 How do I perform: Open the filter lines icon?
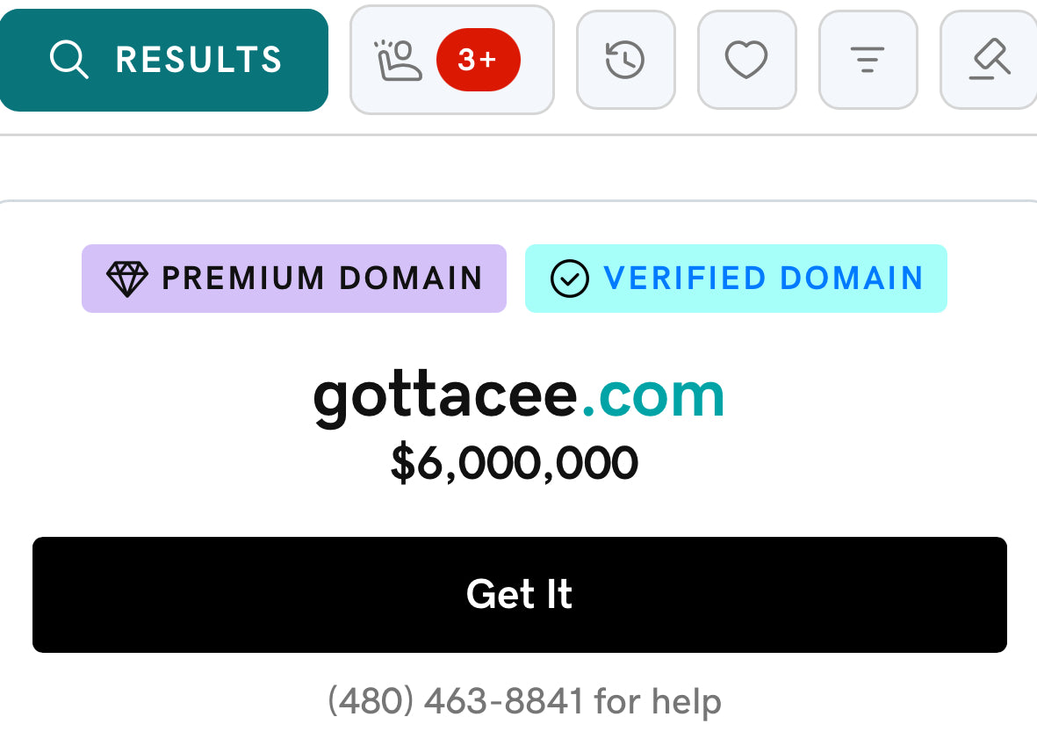[868, 60]
